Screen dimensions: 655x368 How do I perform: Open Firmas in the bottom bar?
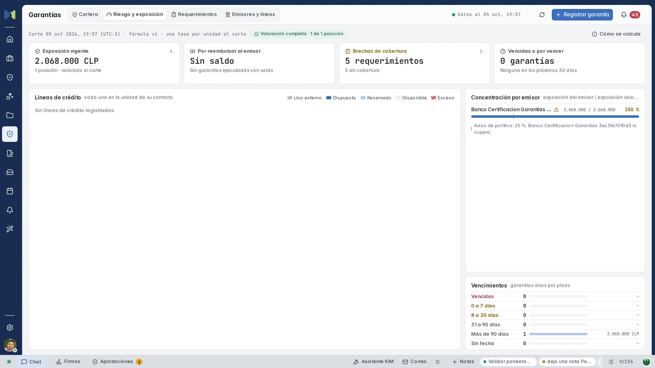[x=68, y=362]
